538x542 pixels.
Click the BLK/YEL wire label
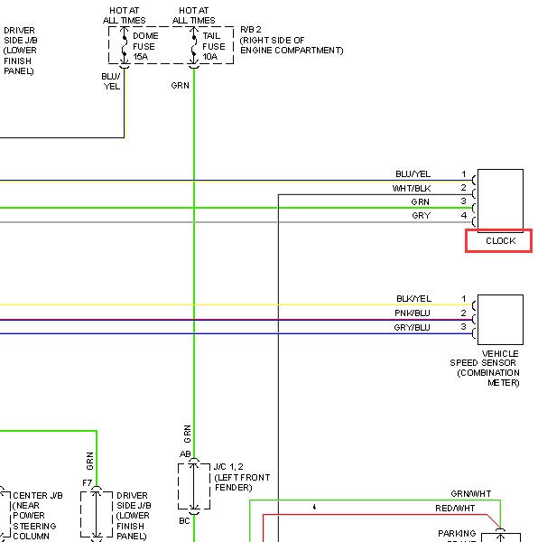413,299
